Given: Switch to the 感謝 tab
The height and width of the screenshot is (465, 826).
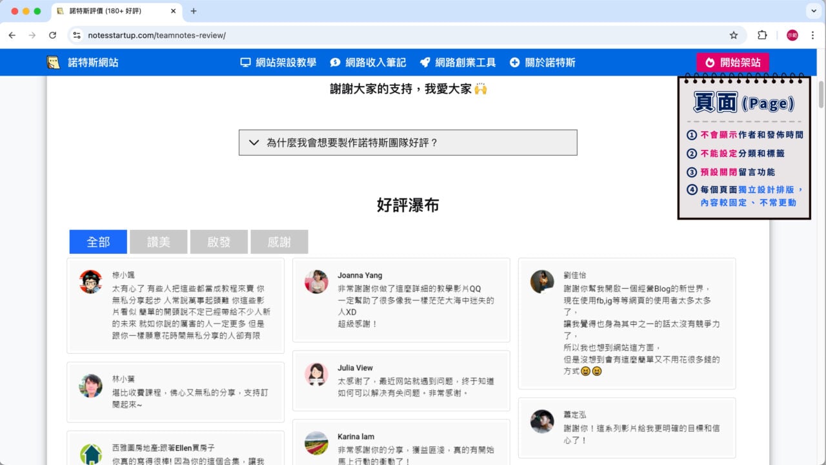Looking at the screenshot, I should pyautogui.click(x=279, y=242).
